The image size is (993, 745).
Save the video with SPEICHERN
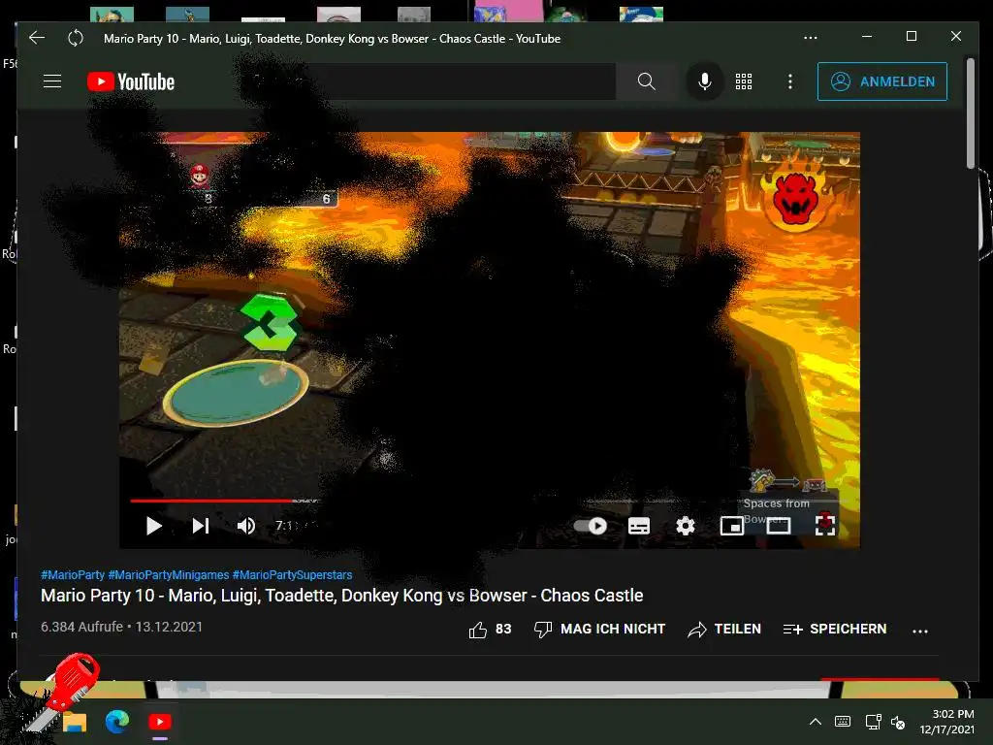pos(835,629)
